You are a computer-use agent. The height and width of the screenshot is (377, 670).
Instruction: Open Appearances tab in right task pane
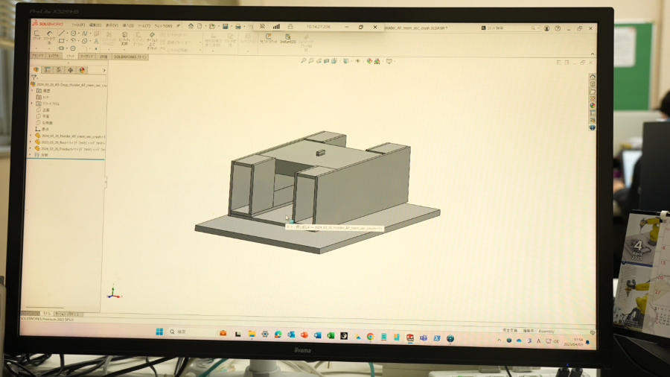point(593,105)
